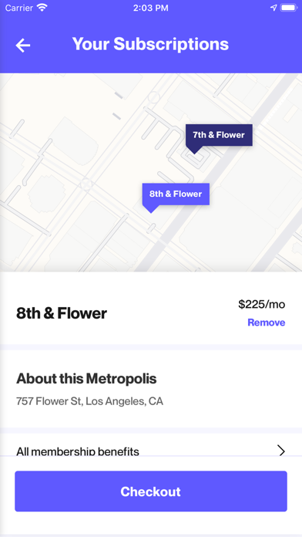Tap the Carrier label in status bar

coord(19,8)
